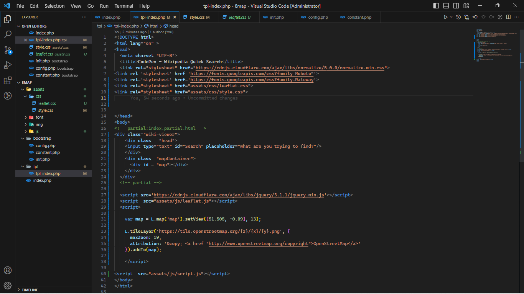Open the openstreetmap.org copyright link

tap(259, 243)
